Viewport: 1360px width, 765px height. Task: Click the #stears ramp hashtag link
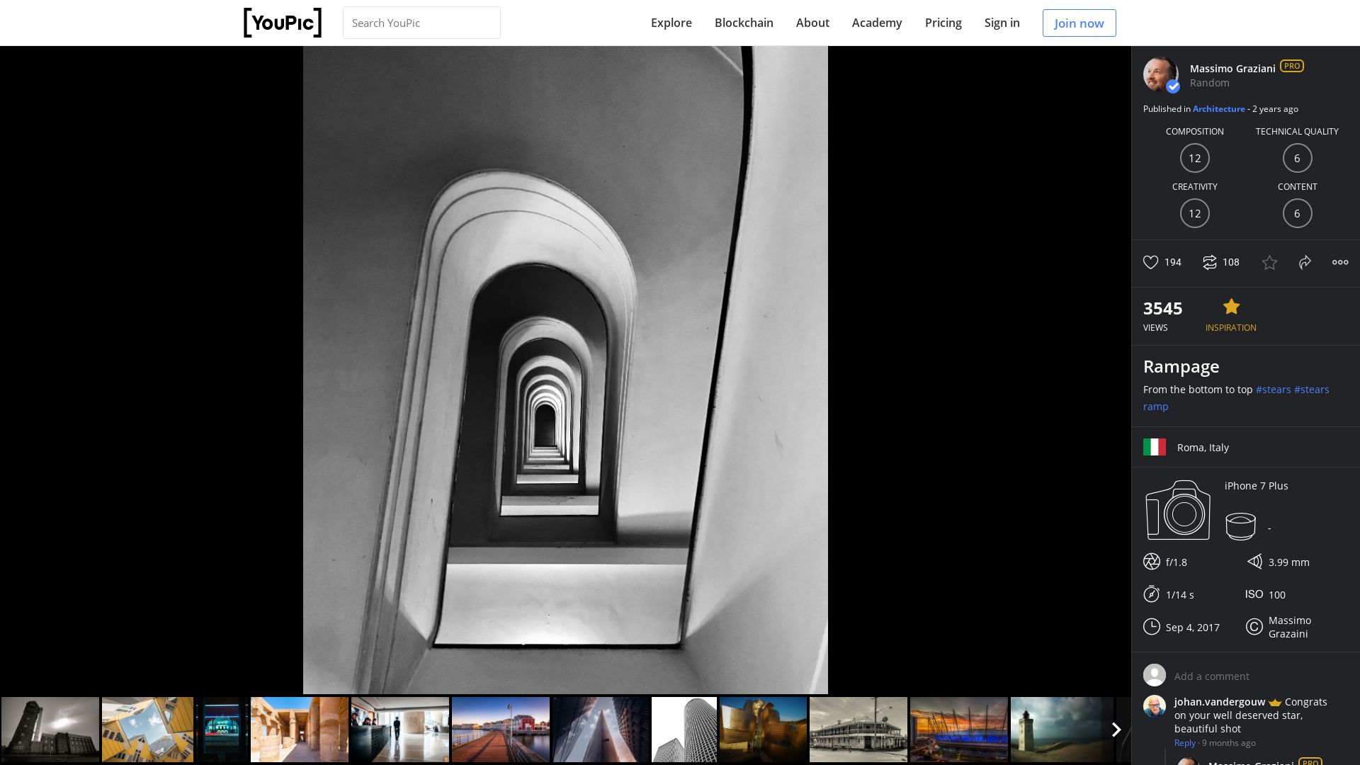pos(1311,390)
